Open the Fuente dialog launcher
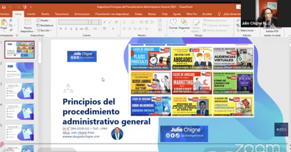Viewport: 291px width, 152px height. click(x=119, y=35)
